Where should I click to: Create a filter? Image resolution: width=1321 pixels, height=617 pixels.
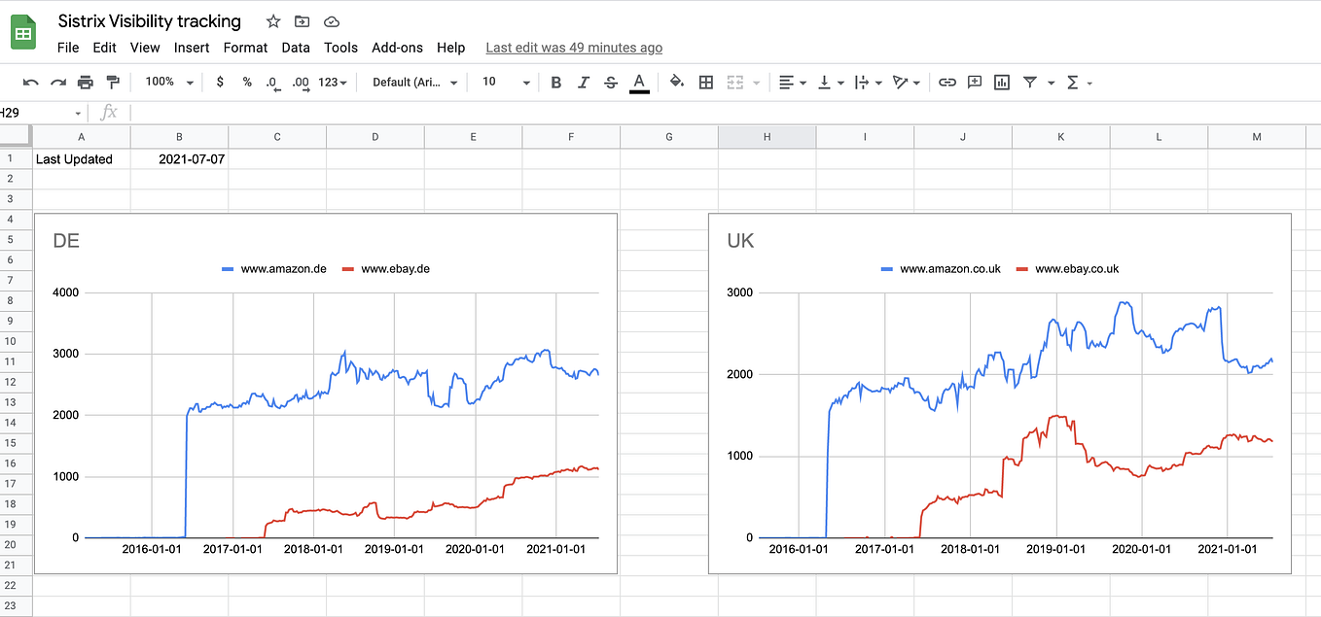pos(1028,82)
